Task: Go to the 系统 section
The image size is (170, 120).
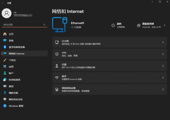Action: coord(24,40)
